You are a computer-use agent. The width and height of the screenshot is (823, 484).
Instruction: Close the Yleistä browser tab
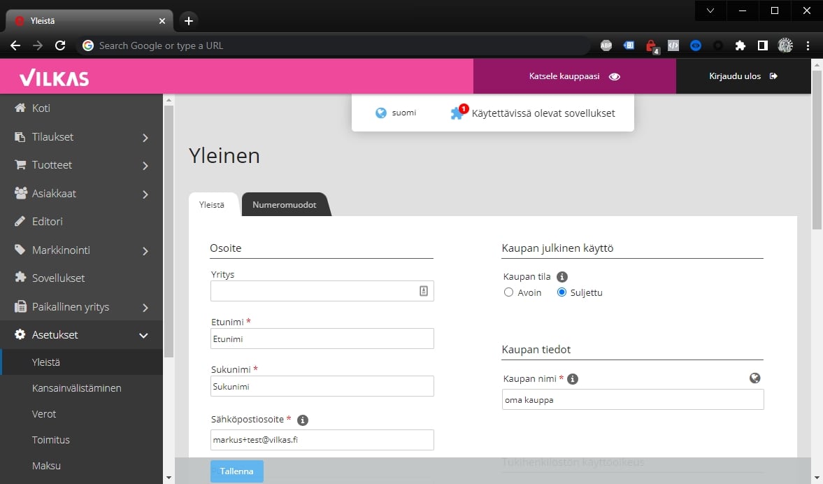(x=162, y=21)
